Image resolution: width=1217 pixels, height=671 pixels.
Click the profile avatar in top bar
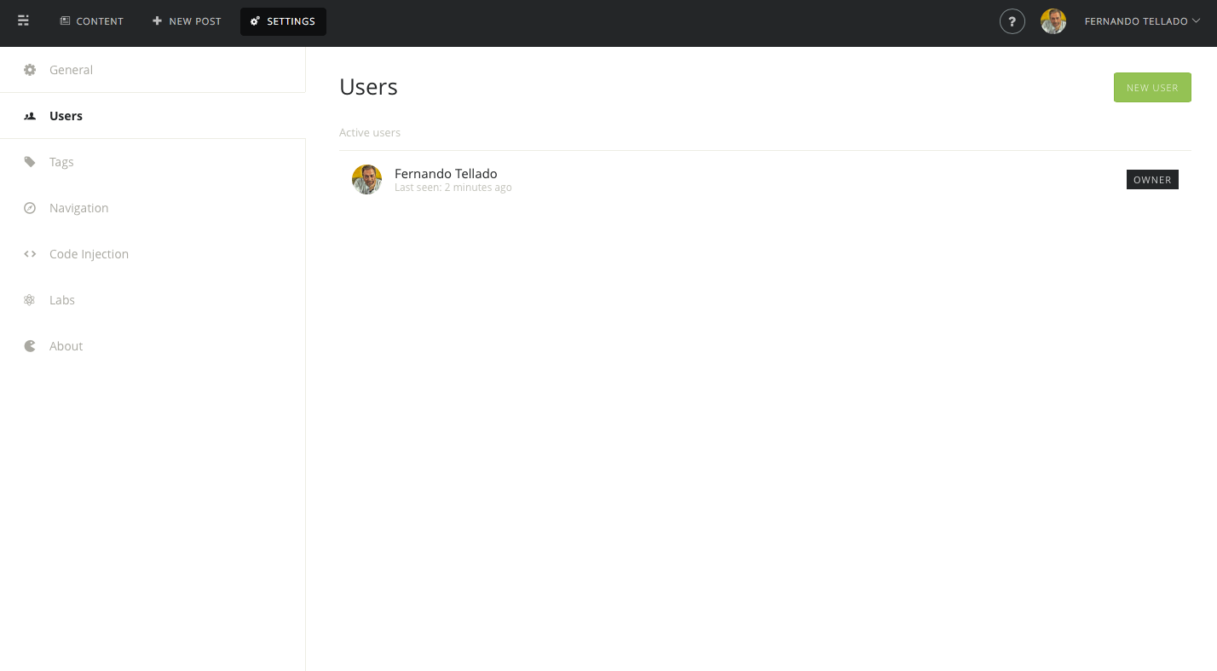(1053, 21)
